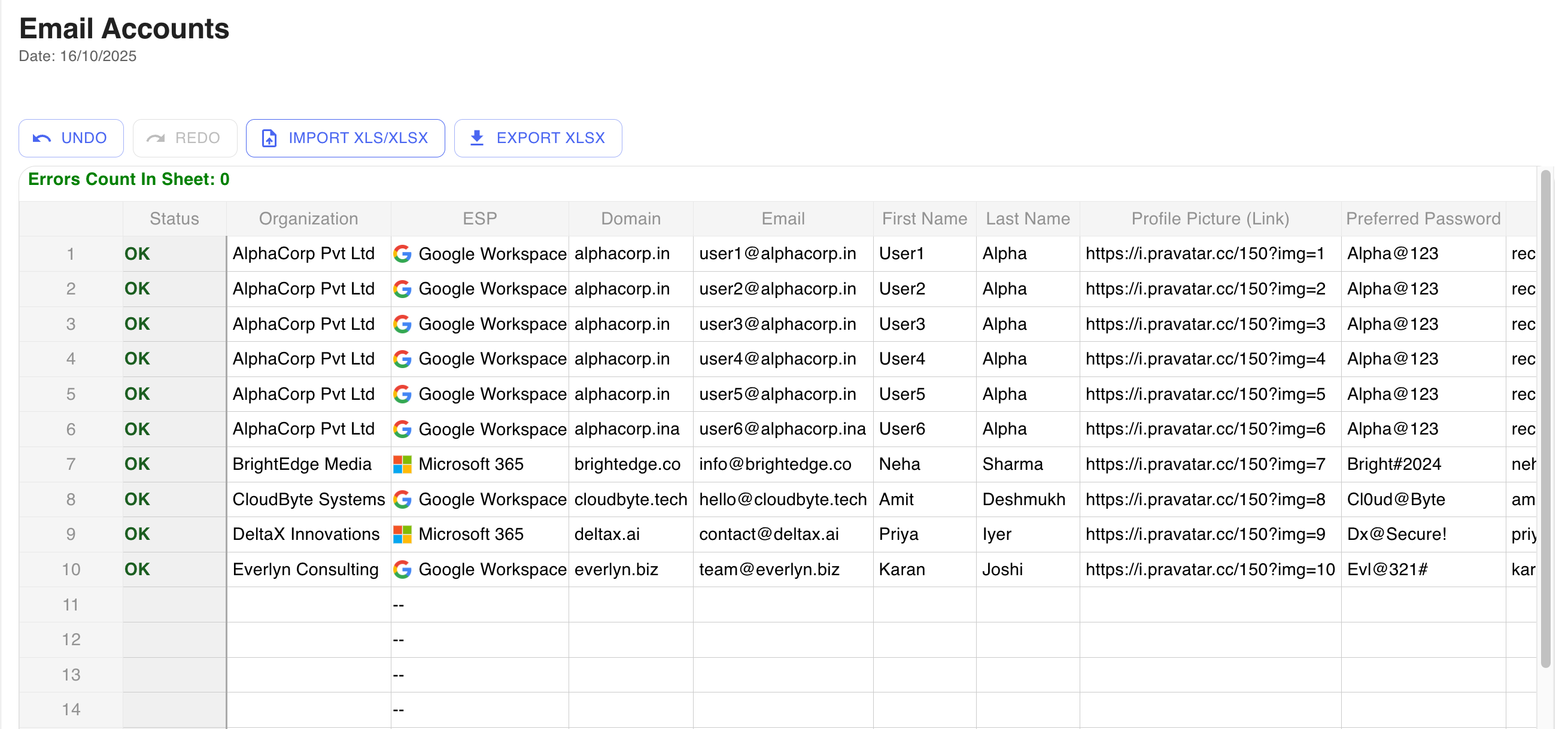Image resolution: width=1568 pixels, height=729 pixels.
Task: Click the disabled REDO button label
Action: coord(197,138)
